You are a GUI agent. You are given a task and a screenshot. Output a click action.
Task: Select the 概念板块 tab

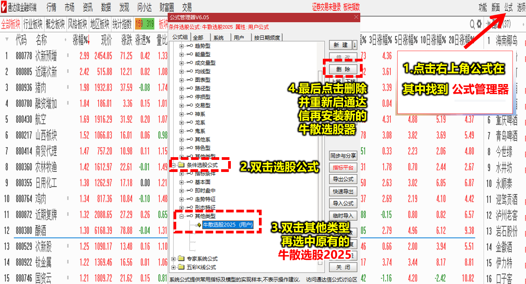click(55, 24)
